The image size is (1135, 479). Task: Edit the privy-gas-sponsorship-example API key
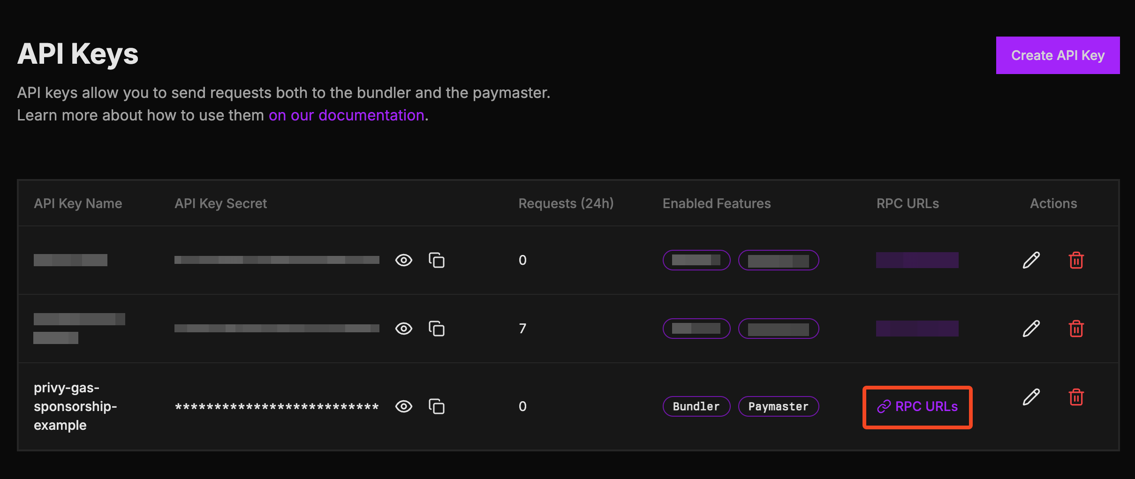pyautogui.click(x=1031, y=397)
